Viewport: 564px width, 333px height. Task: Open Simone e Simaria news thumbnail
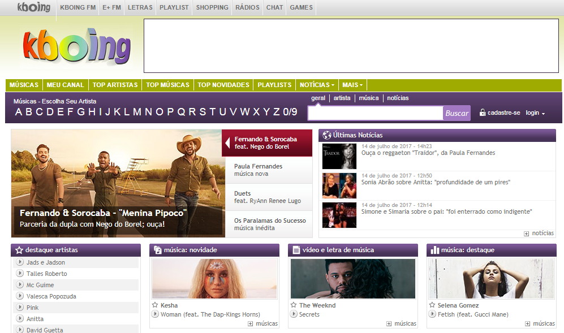click(x=339, y=215)
